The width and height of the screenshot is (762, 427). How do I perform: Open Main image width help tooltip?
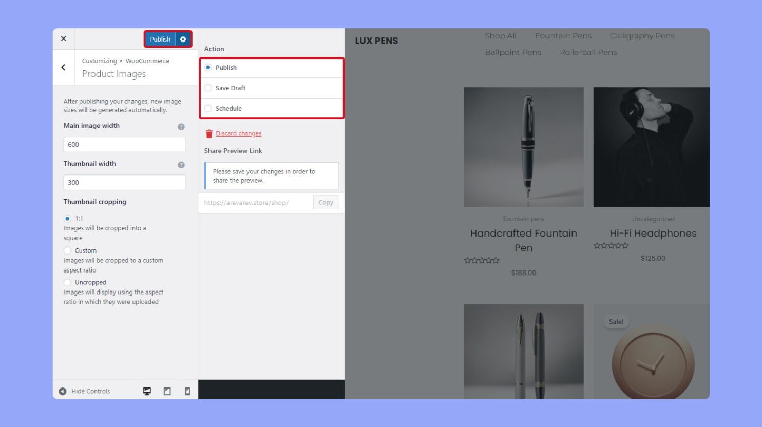[181, 126]
